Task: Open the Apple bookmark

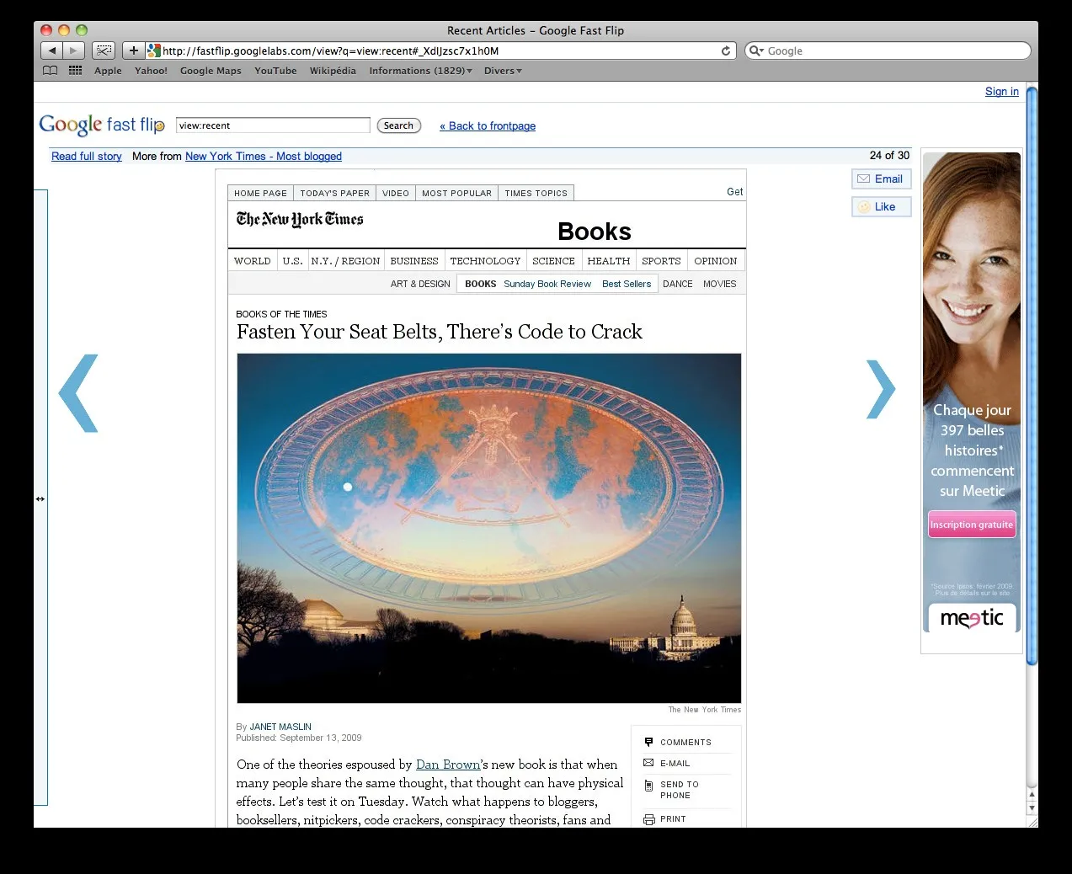Action: pos(108,71)
